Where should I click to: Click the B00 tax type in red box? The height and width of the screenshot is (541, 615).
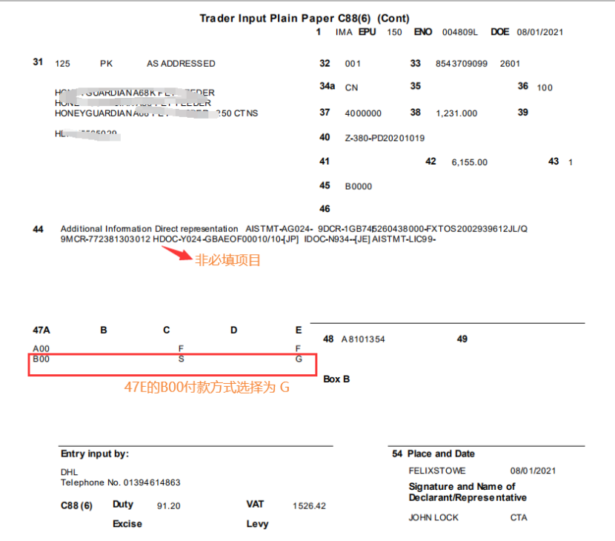pyautogui.click(x=41, y=359)
